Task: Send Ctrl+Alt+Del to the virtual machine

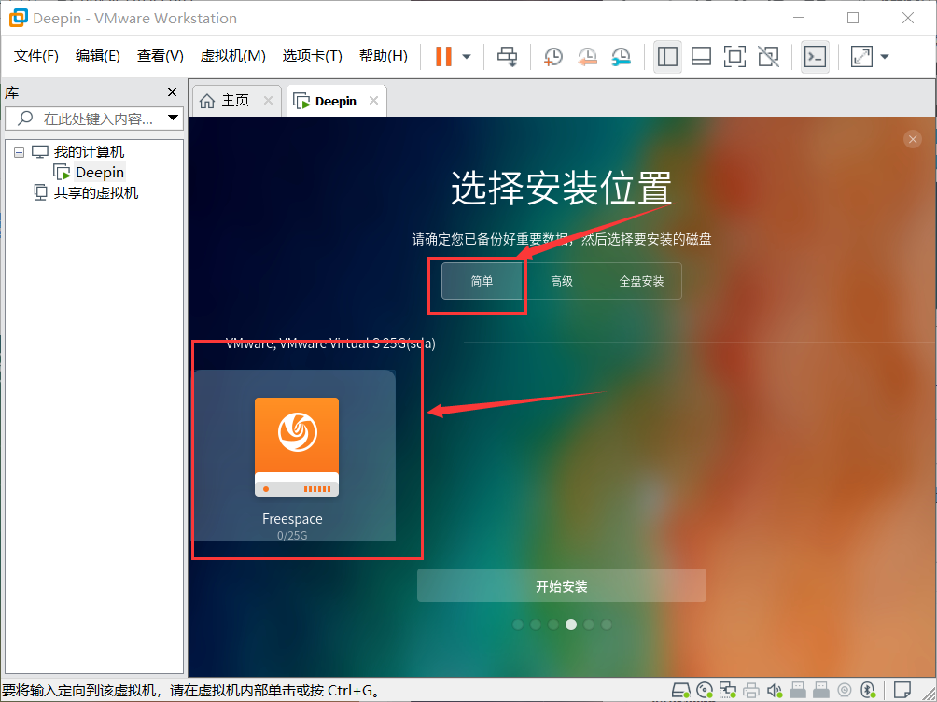Action: (x=508, y=57)
